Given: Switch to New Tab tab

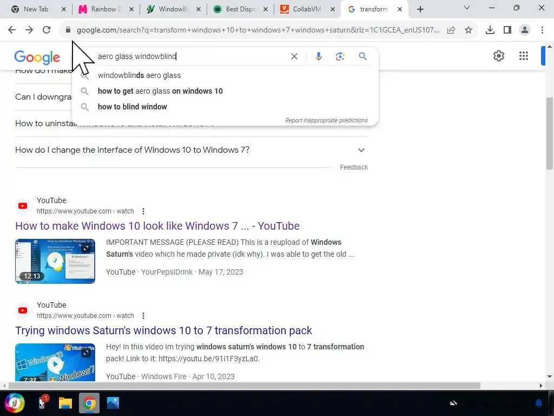Looking at the screenshot, I should (x=36, y=9).
